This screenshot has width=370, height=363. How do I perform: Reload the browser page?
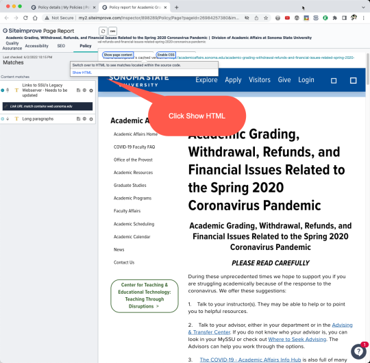pyautogui.click(x=25, y=18)
